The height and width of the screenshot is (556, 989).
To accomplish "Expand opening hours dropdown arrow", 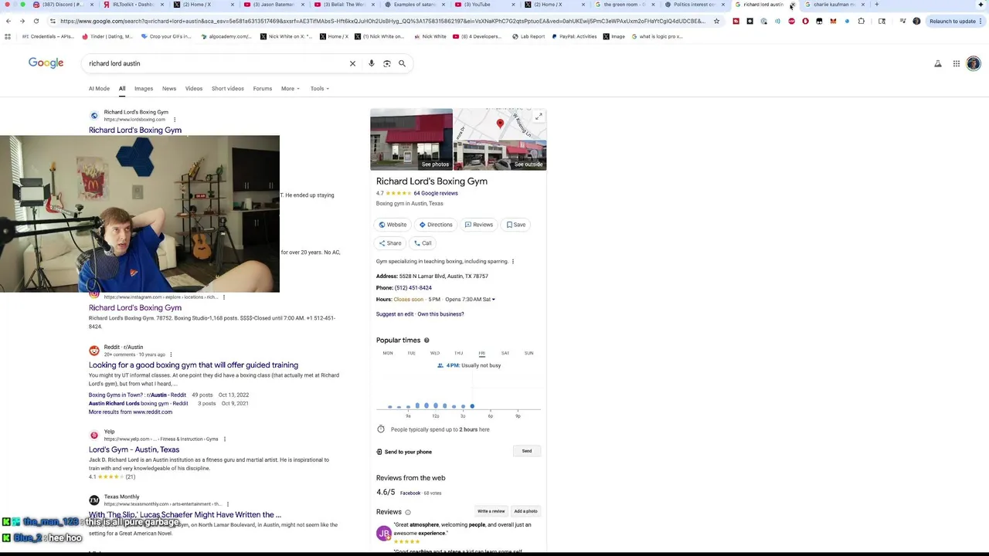I will tap(493, 300).
